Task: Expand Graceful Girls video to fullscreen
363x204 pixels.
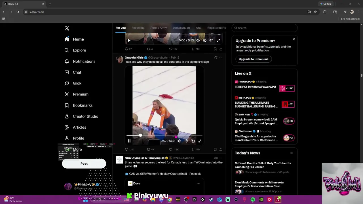Action: coord(200,141)
